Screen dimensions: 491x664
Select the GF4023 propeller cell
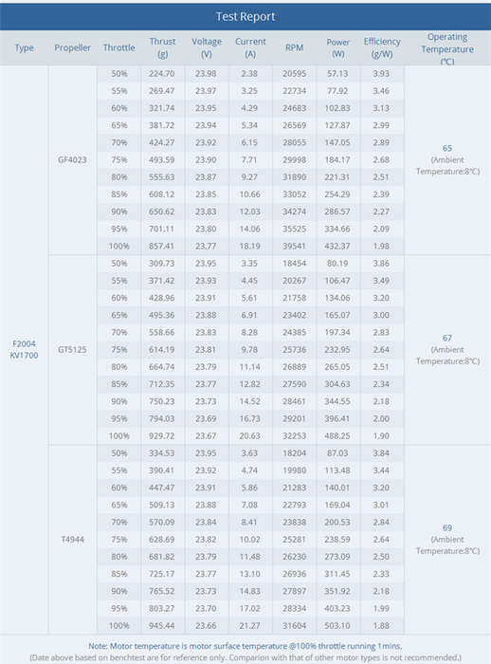pos(72,159)
